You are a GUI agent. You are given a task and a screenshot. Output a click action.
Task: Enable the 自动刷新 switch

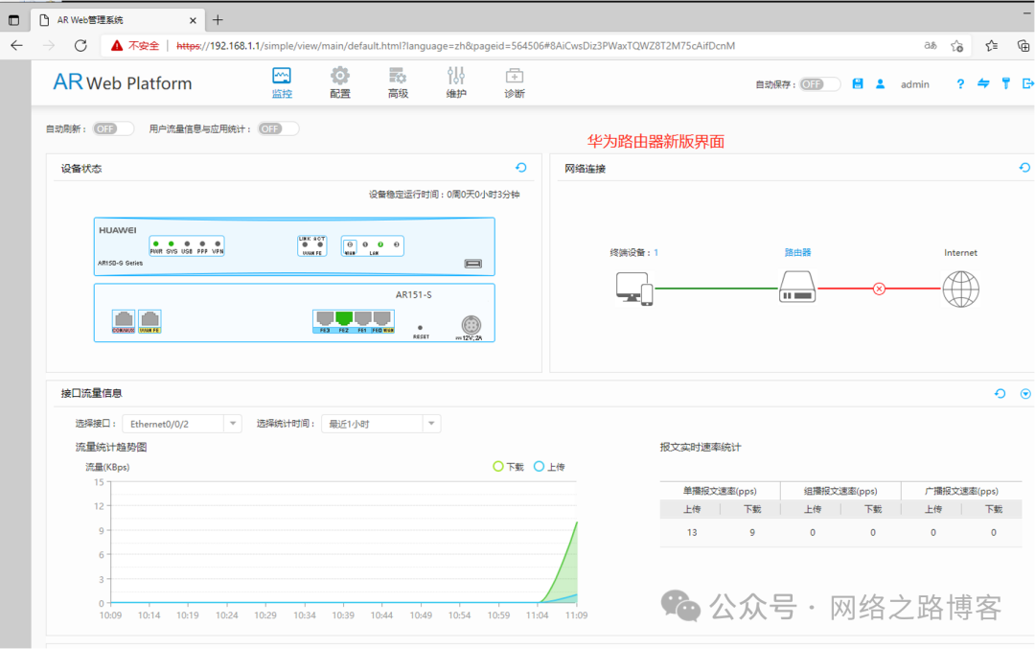point(111,128)
